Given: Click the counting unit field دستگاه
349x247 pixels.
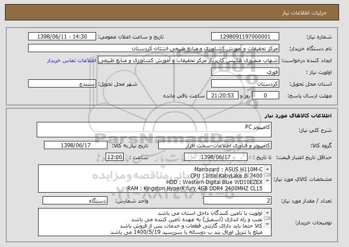Looking at the screenshot, I should [x=75, y=200].
